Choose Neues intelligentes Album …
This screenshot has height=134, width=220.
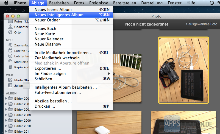[71, 15]
